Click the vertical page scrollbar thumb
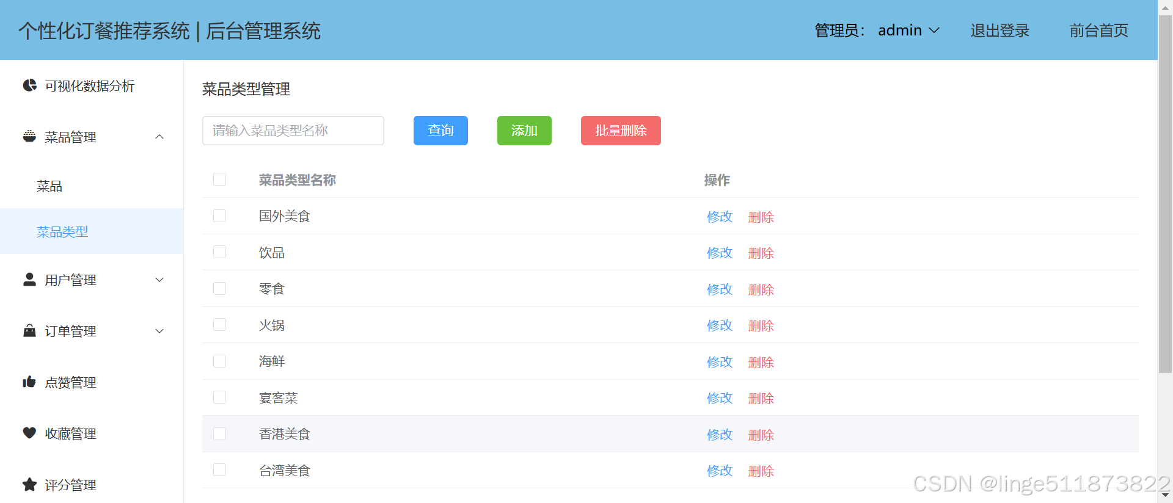 [x=1165, y=194]
